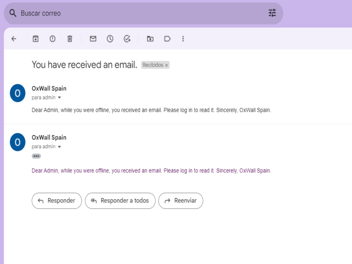
Task: Click the Buscar correo search field
Action: coord(132,13)
